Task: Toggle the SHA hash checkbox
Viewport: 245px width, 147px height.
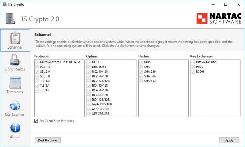Action: coord(141,67)
